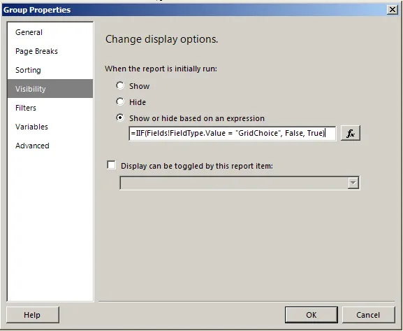Open the toggle report item dropdown

point(353,183)
